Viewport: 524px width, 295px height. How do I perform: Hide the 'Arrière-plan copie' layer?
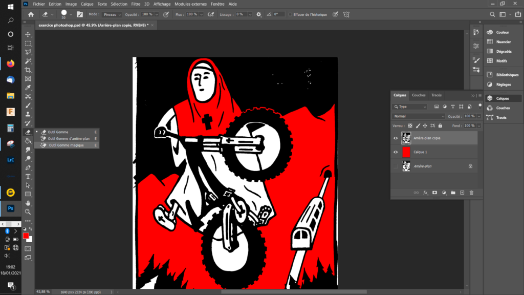click(396, 138)
